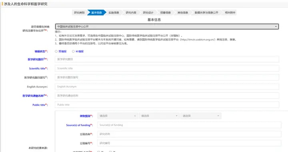
Task: Switch to the 研究内容 step tab
Action: point(131,12)
